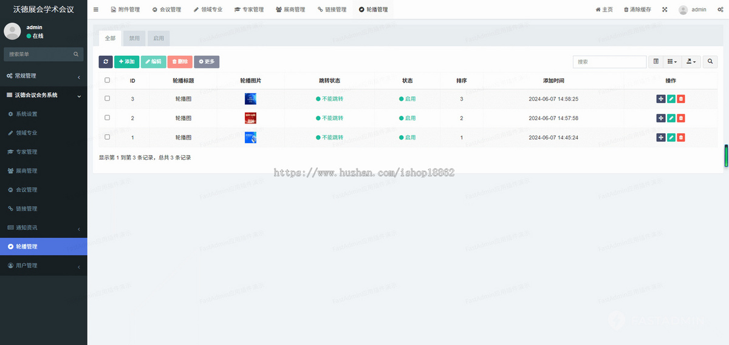
Task: Click the table 搜索 input field
Action: [x=610, y=62]
